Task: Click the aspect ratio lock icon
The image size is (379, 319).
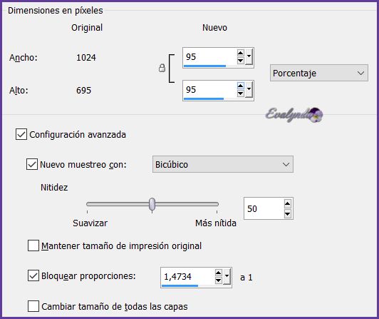Action: tap(162, 68)
